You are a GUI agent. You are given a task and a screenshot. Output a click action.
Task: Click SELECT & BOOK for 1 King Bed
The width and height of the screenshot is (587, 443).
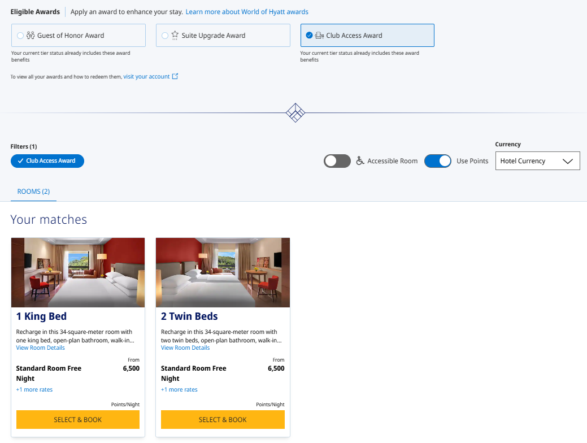[77, 419]
